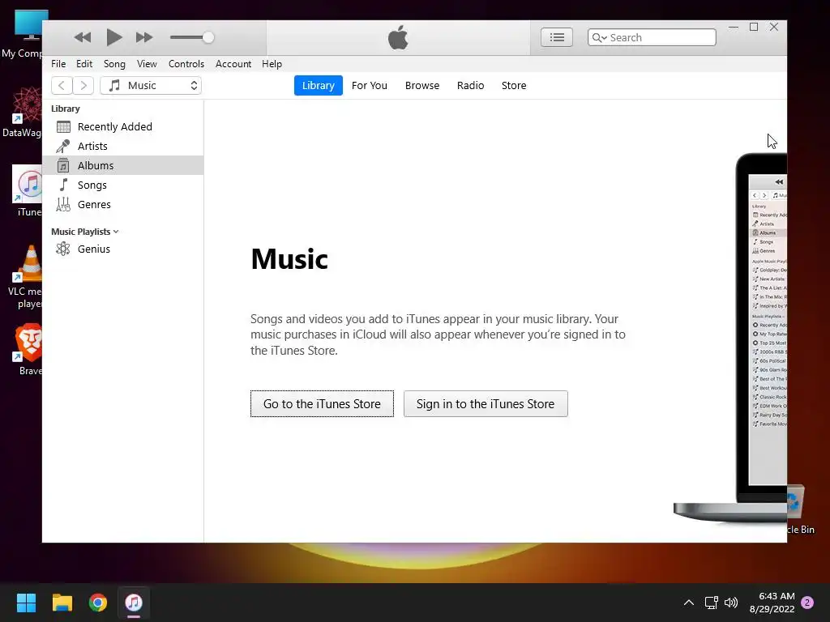Open the Song menu
The height and width of the screenshot is (622, 830).
tap(114, 63)
